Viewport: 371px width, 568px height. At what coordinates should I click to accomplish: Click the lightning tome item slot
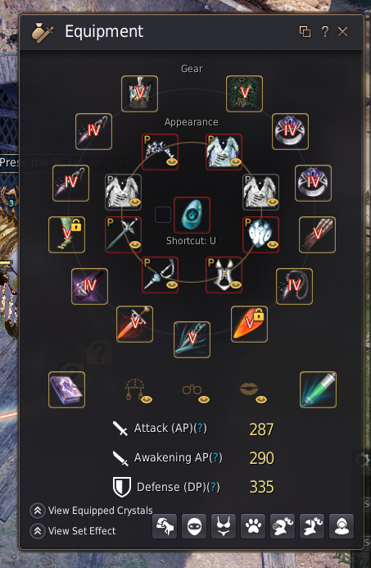66,390
